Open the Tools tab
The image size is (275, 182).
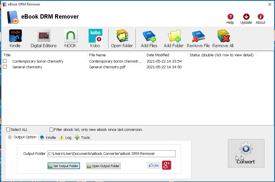click(x=82, y=137)
